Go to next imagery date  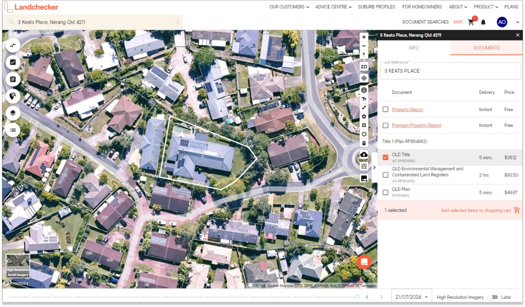click(382, 297)
